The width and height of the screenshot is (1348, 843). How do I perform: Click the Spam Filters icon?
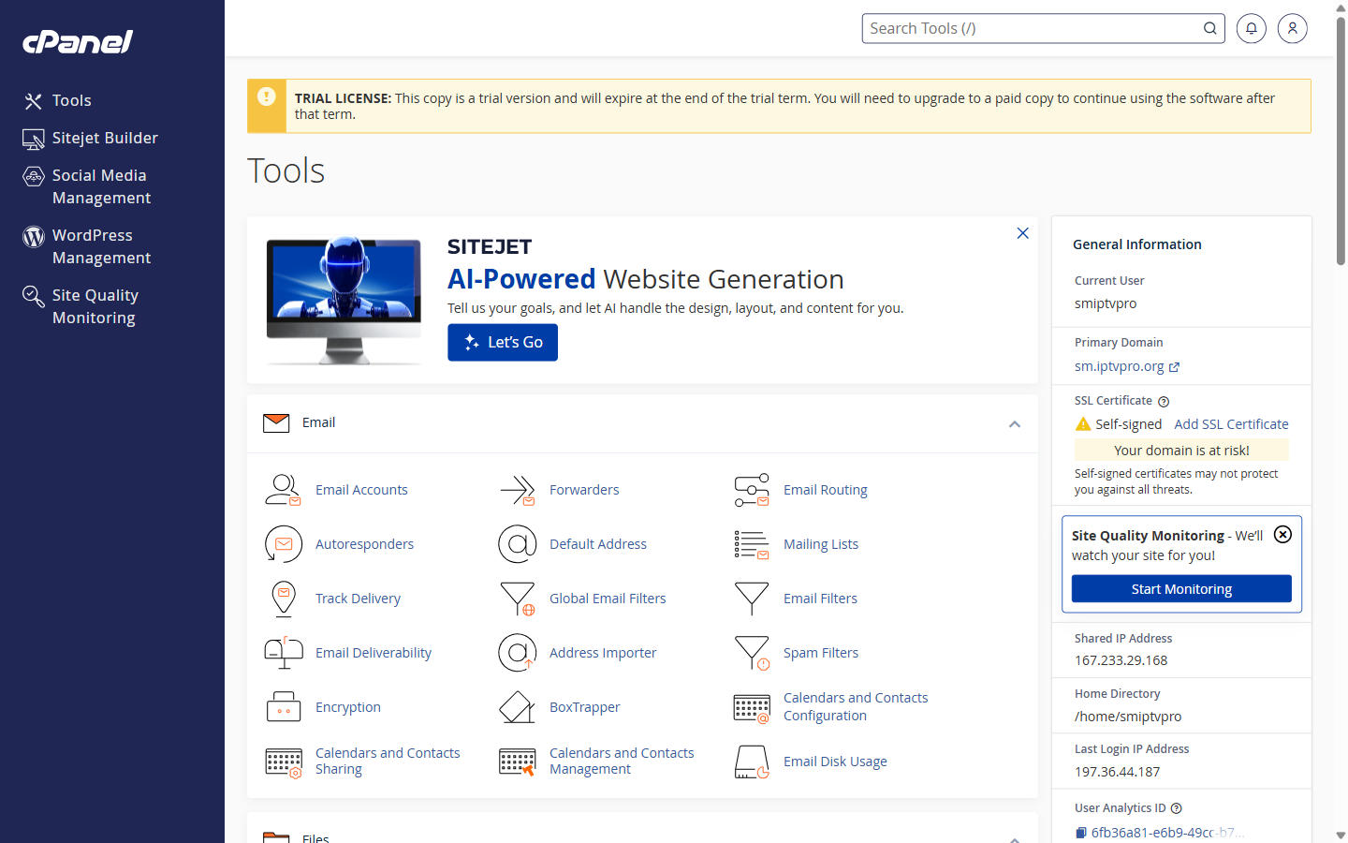pos(751,653)
